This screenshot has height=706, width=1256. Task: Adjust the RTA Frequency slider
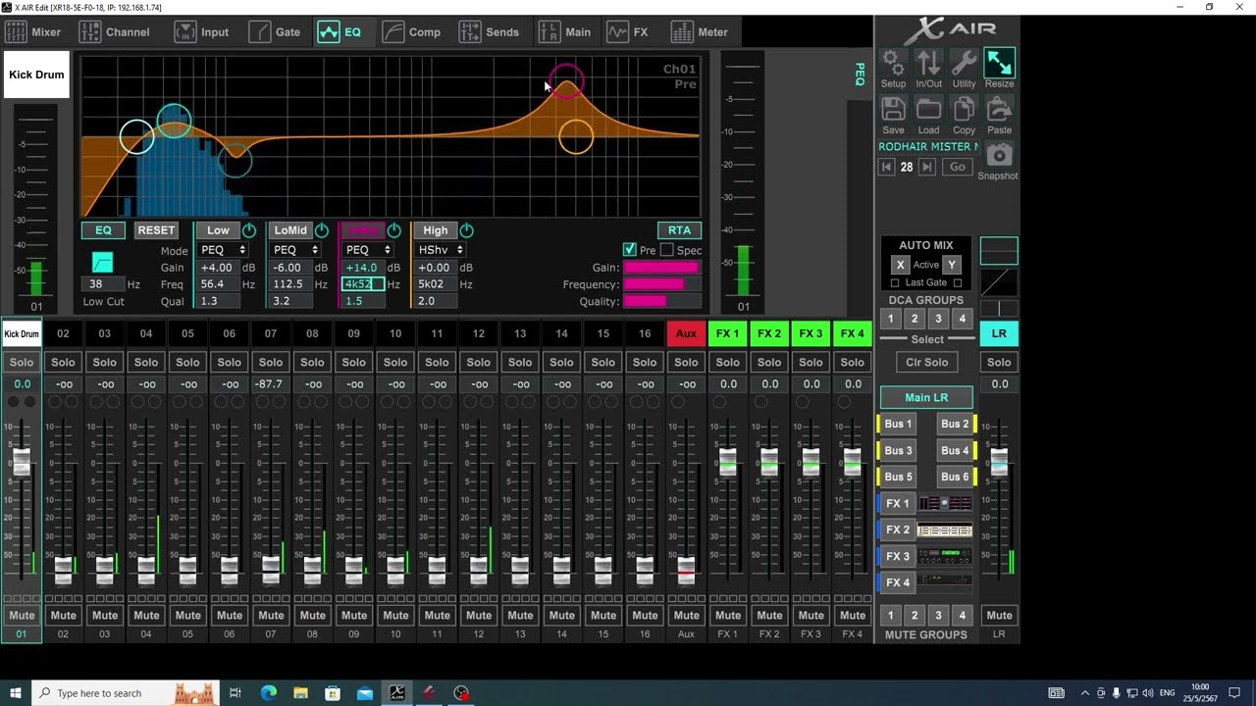pos(661,284)
